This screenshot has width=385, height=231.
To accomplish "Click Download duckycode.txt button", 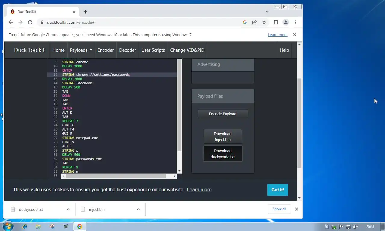I will (223, 154).
